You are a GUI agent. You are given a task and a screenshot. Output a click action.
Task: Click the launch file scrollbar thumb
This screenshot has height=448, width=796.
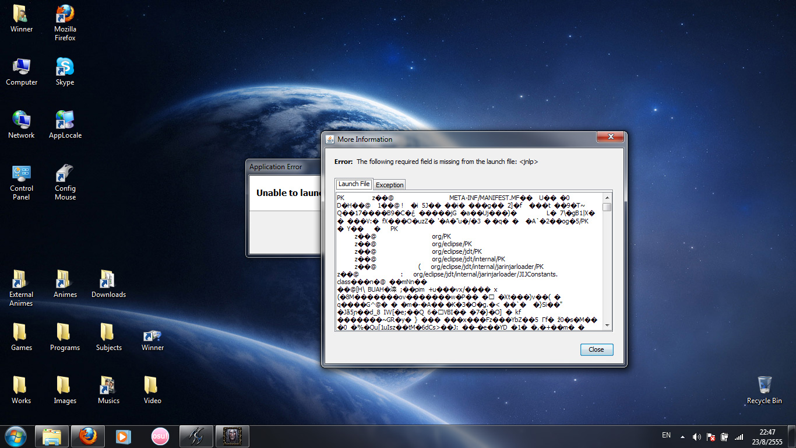tap(607, 207)
